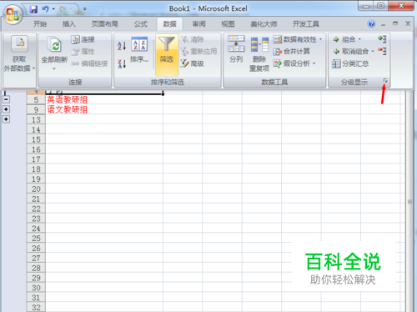Image resolution: width=417 pixels, height=312 pixels.
Task: Select row 5 header
Action: click(x=36, y=99)
